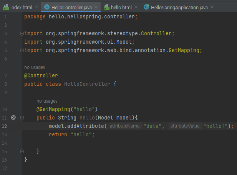Click the addAttribute method call

click(x=86, y=126)
